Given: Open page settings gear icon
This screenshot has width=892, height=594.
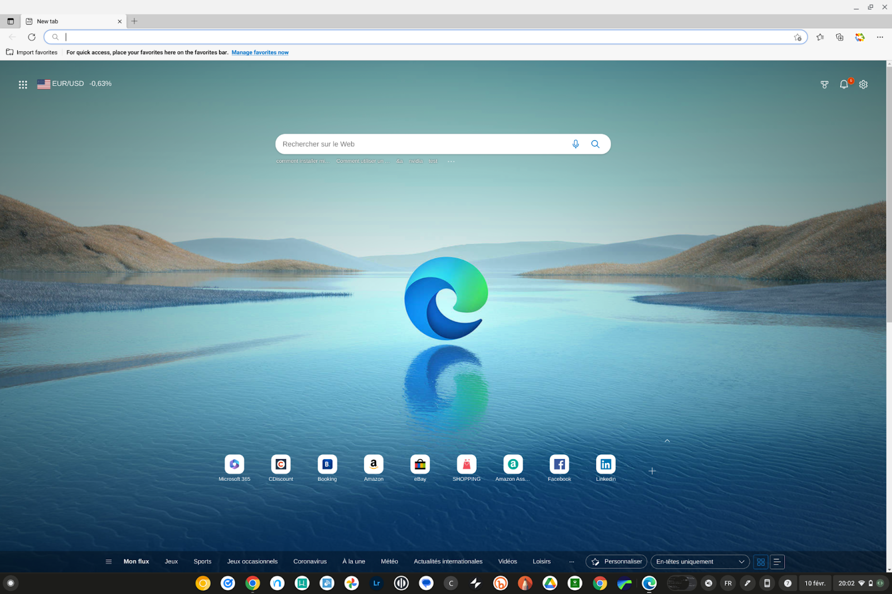Looking at the screenshot, I should click(864, 85).
